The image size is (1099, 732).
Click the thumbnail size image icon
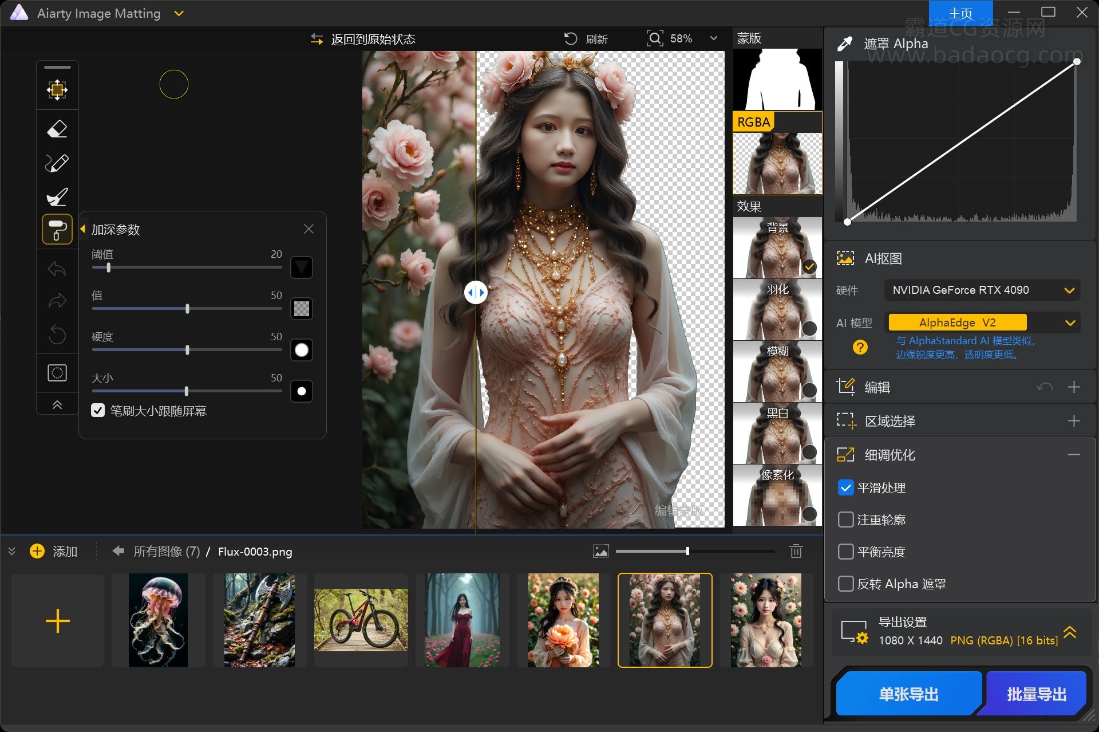coord(600,552)
